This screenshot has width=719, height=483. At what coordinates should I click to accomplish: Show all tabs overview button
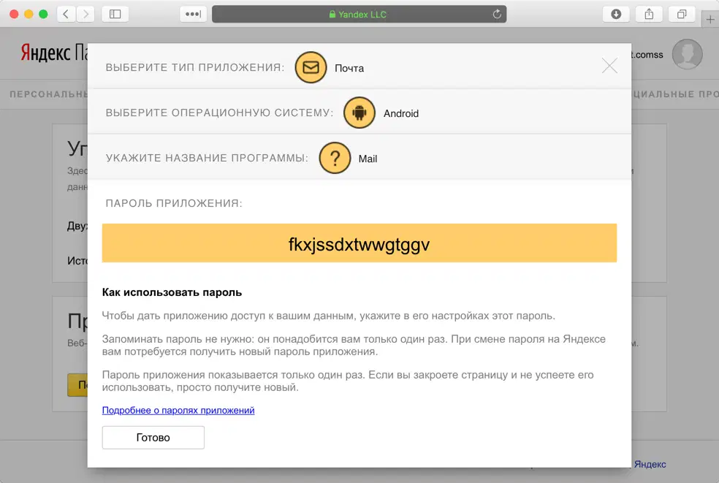click(x=682, y=14)
